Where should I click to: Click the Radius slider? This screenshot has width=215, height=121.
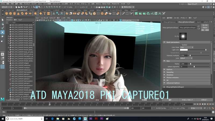[199, 64]
